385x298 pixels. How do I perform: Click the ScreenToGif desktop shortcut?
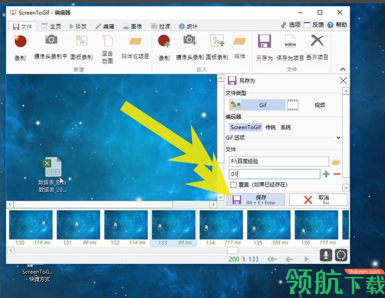(x=37, y=274)
